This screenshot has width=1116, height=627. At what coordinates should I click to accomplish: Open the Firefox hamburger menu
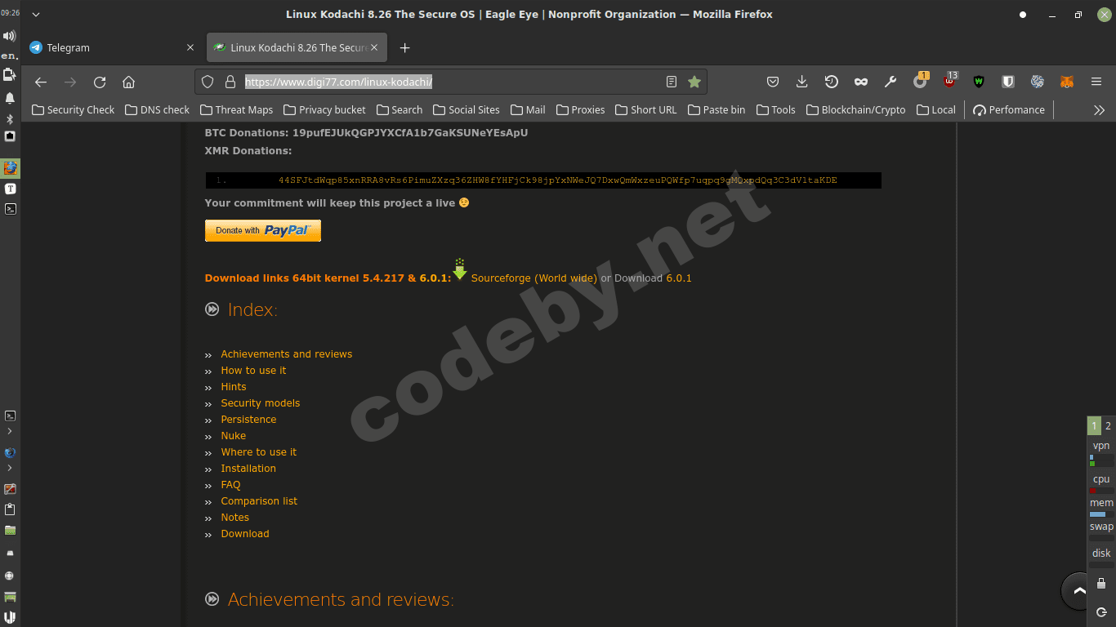tap(1096, 82)
